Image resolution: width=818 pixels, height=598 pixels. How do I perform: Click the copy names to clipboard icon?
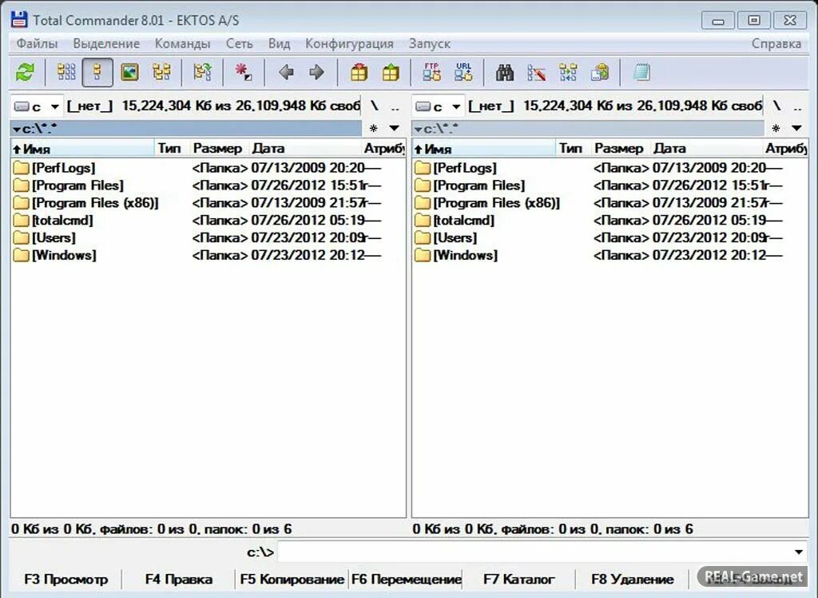point(600,72)
